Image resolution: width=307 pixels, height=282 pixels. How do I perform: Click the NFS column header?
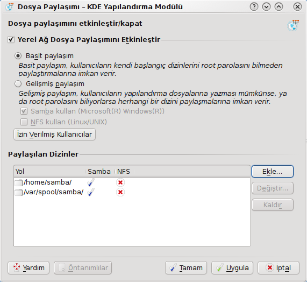(x=125, y=172)
